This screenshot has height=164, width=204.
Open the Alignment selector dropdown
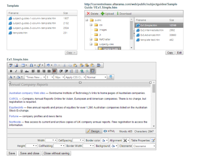(x=126, y=140)
